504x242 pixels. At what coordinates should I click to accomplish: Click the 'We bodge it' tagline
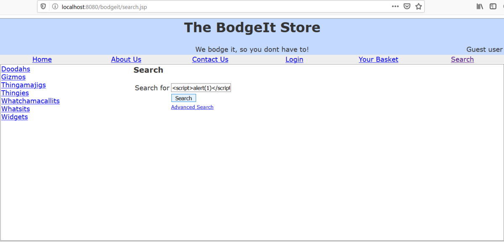pyautogui.click(x=252, y=49)
